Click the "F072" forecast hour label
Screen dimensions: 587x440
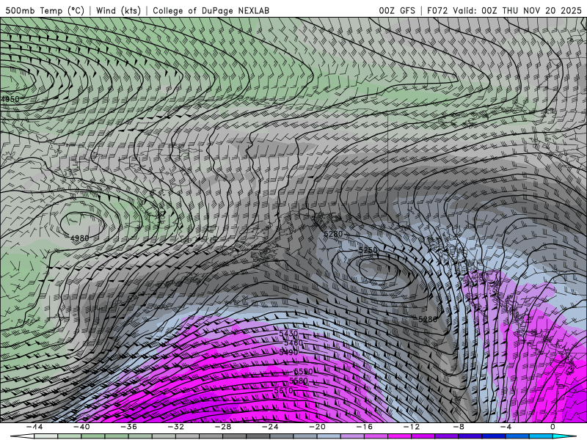click(x=437, y=10)
